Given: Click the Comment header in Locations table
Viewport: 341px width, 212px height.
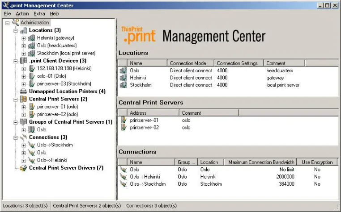Looking at the screenshot, I should pos(284,63).
